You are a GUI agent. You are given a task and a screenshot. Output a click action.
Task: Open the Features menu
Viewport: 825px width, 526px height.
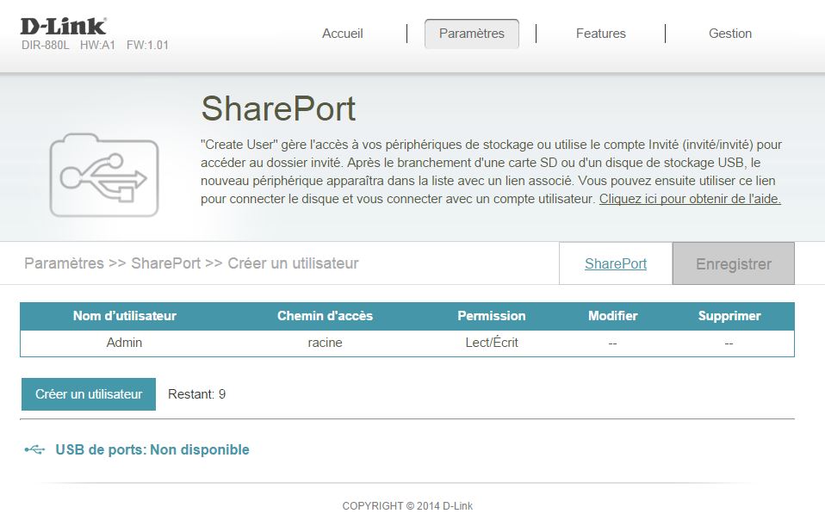click(x=600, y=34)
